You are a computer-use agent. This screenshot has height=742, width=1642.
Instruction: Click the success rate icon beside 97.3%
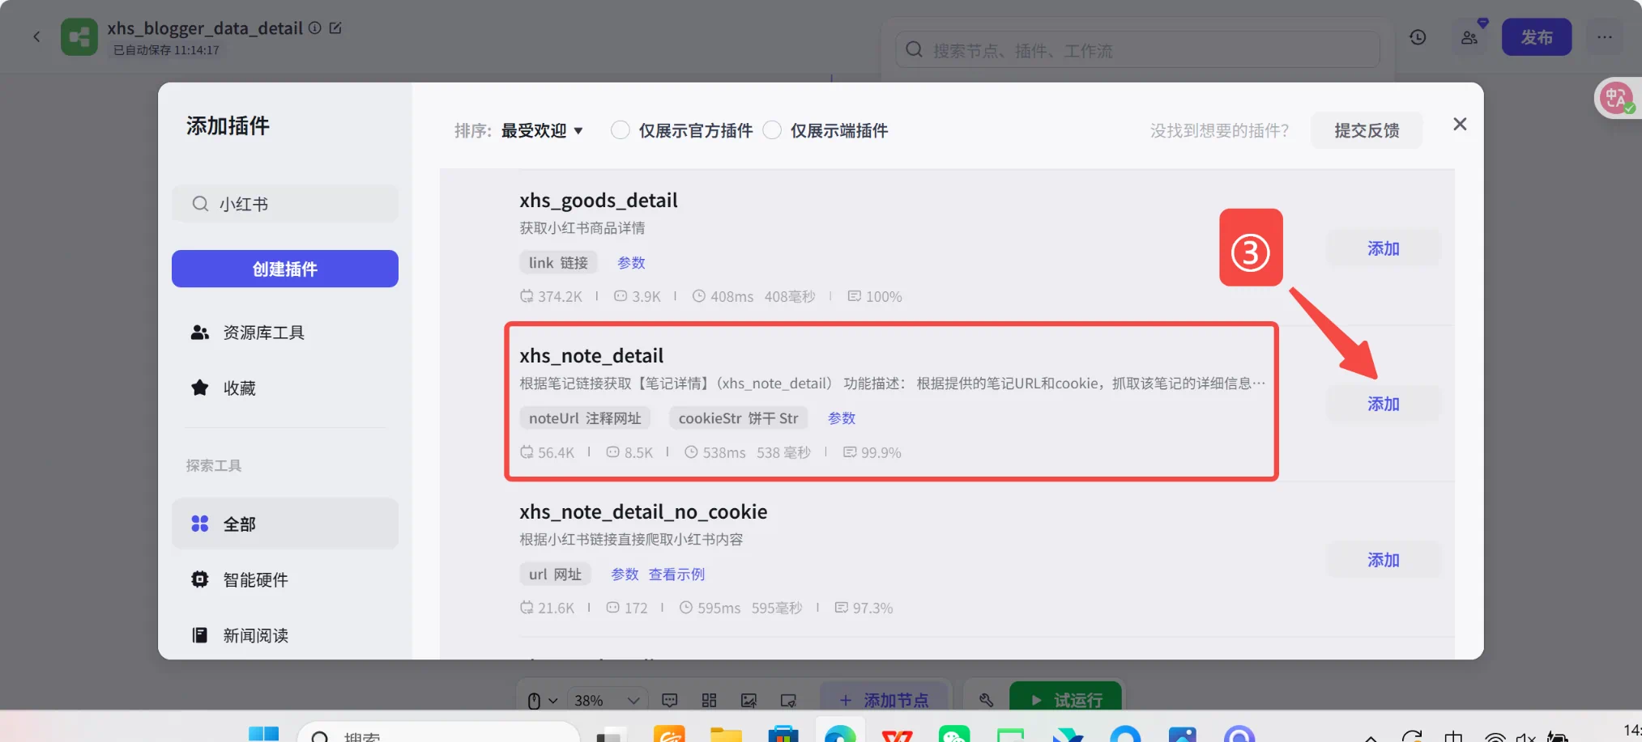(841, 608)
